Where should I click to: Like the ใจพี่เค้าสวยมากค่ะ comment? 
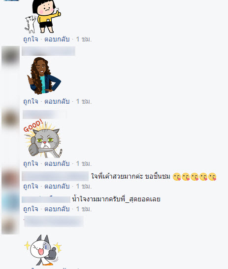click(31, 186)
